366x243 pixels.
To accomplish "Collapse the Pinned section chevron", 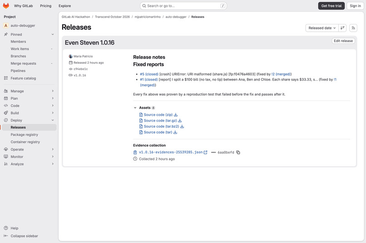I will 53,34.
